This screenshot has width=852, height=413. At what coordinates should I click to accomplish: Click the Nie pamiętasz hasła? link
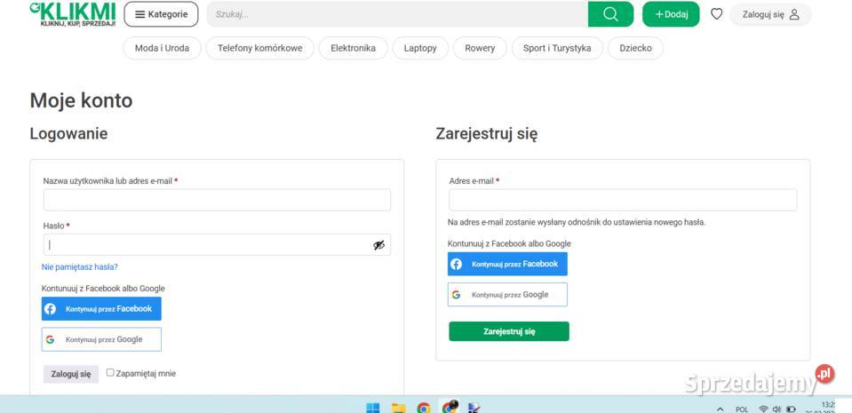tap(80, 266)
